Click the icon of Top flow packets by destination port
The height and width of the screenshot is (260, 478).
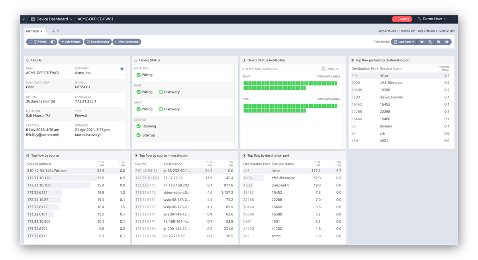click(353, 60)
